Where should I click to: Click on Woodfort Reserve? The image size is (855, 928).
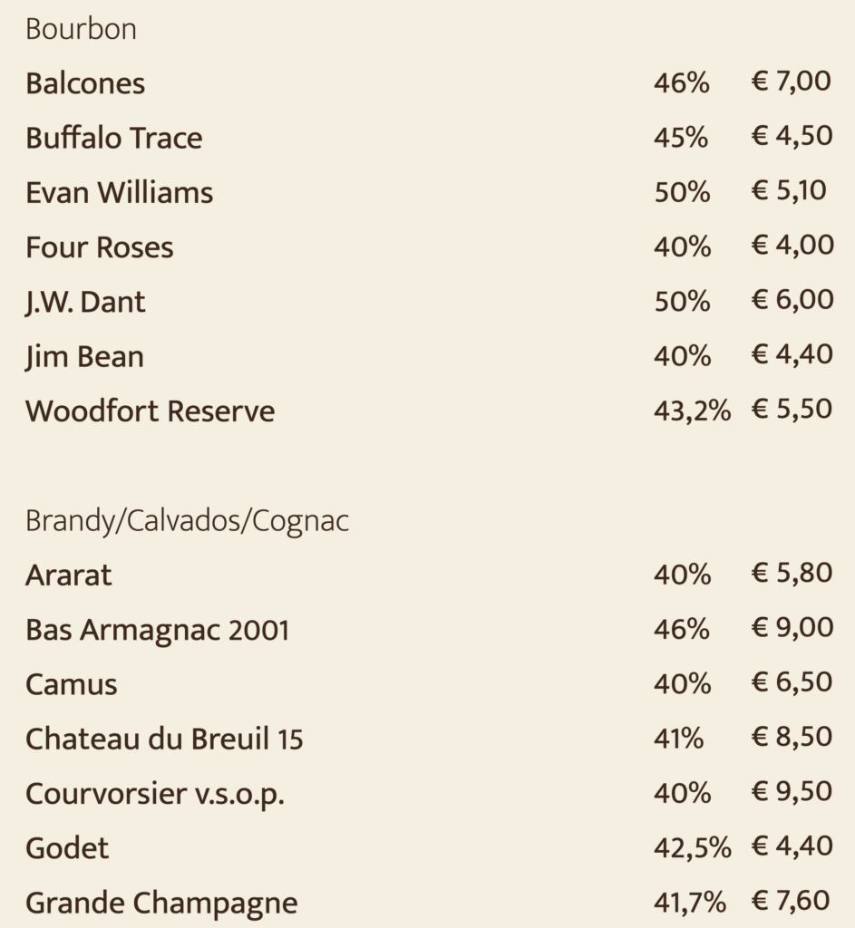(151, 411)
